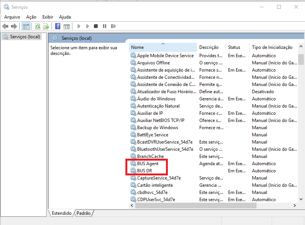The width and height of the screenshot is (305, 225).
Task: Select the Autenticação Natural service name
Action: tap(158, 106)
